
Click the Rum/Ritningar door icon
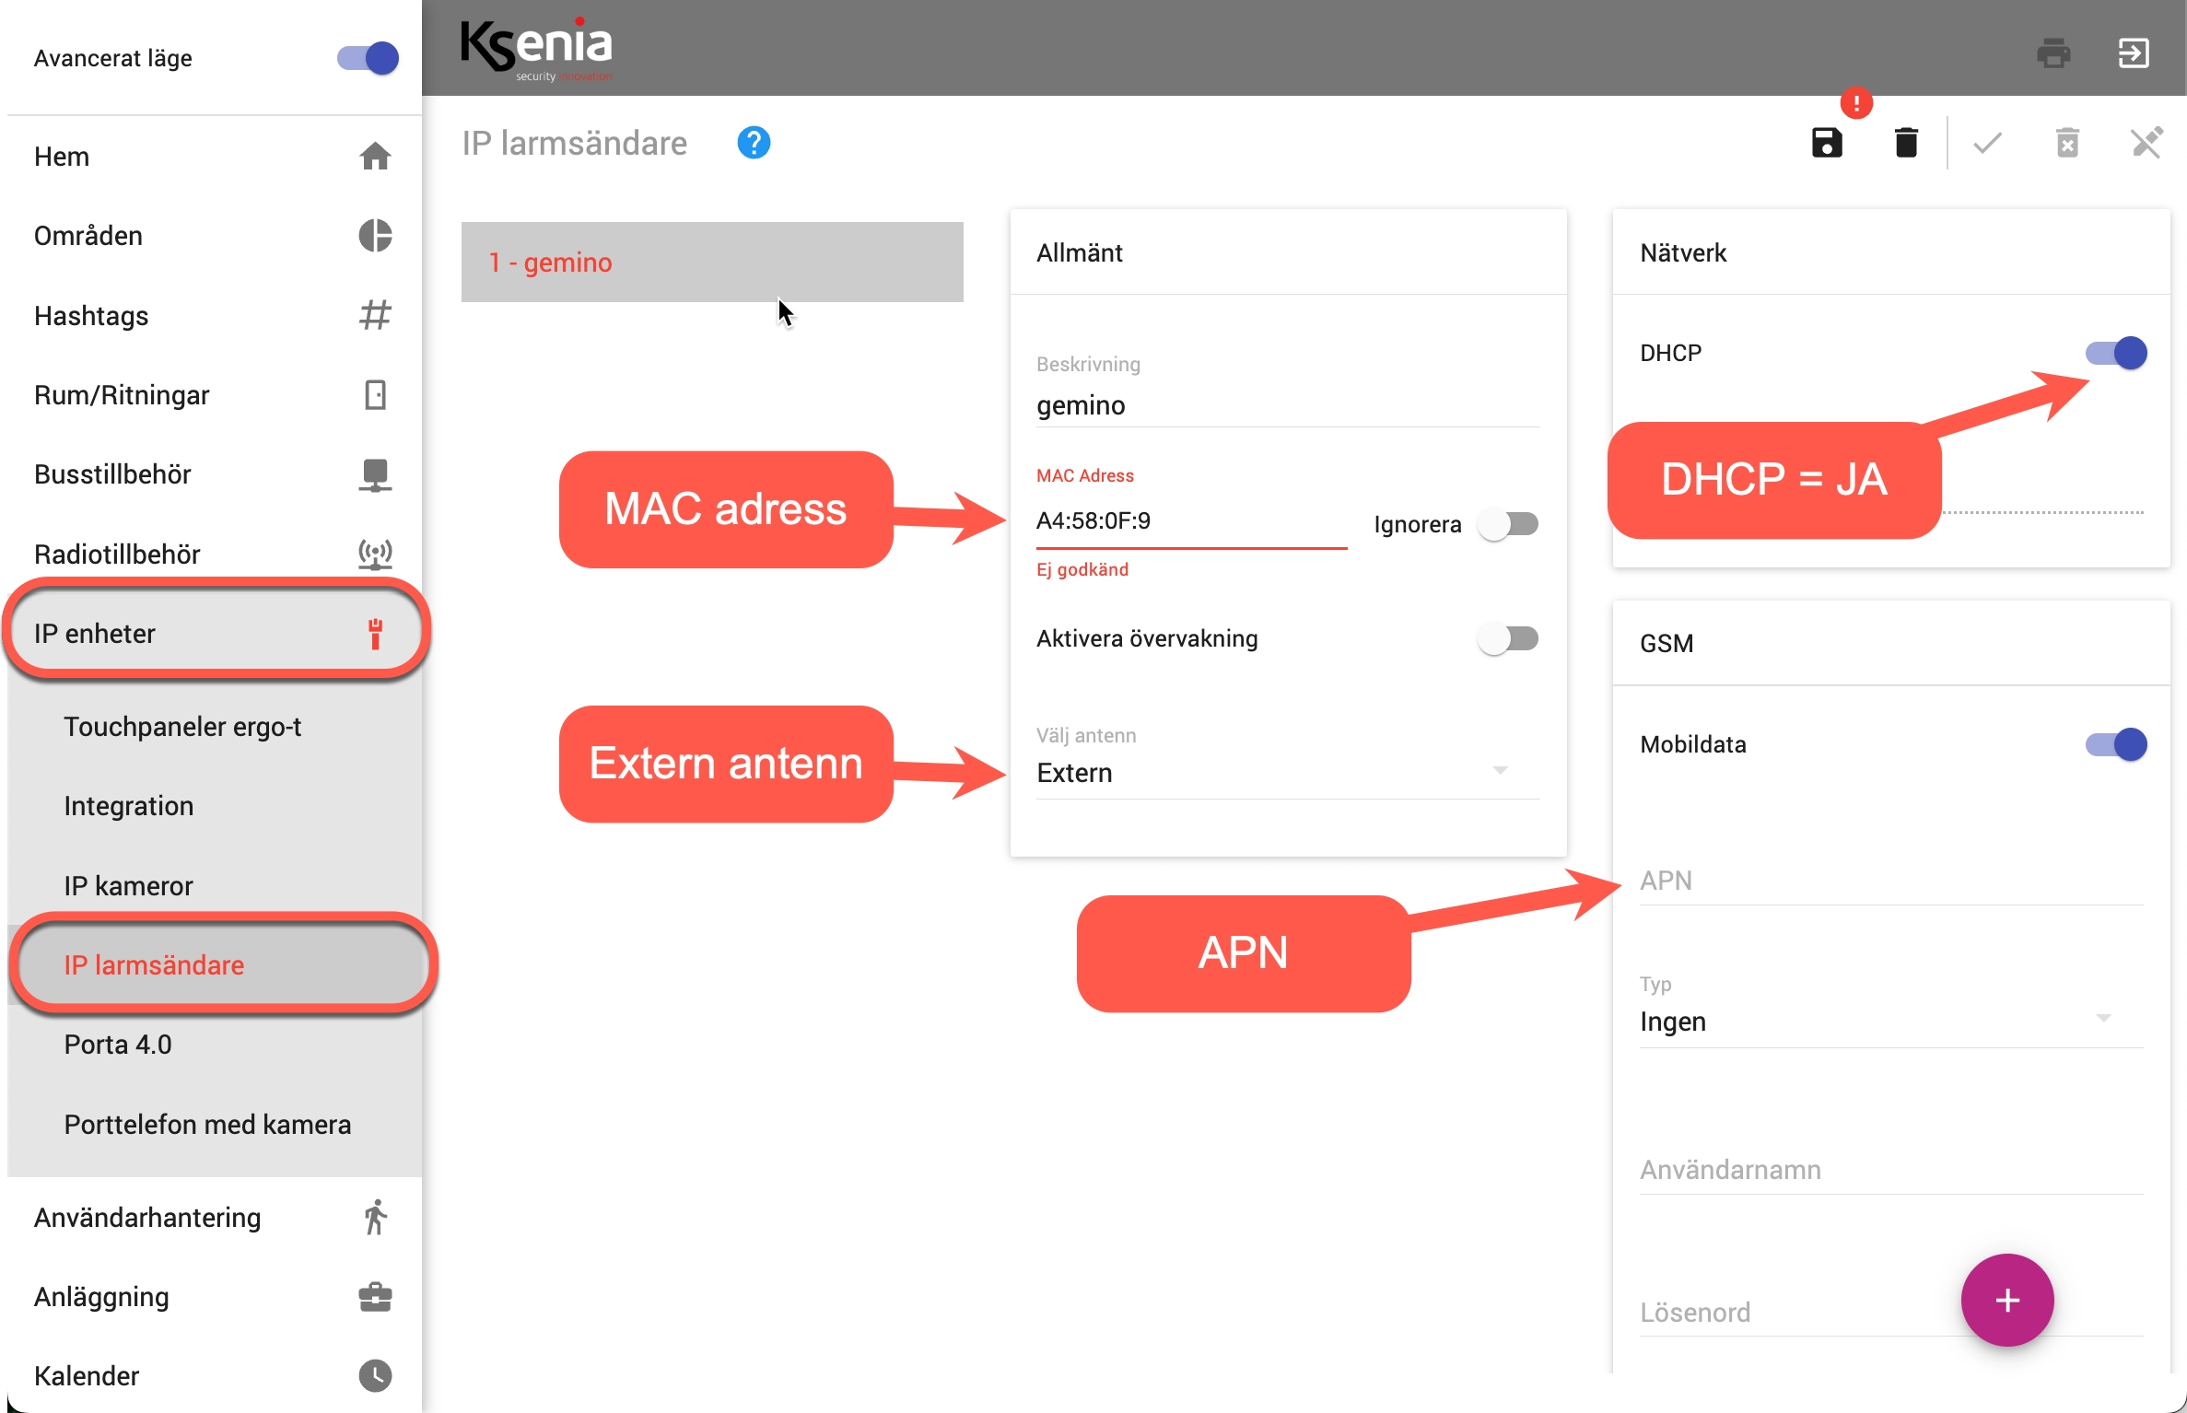pos(375,395)
